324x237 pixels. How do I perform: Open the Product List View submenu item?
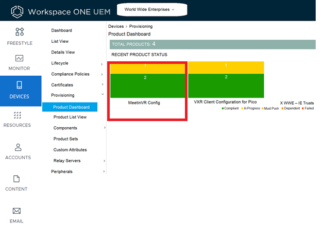pos(70,117)
